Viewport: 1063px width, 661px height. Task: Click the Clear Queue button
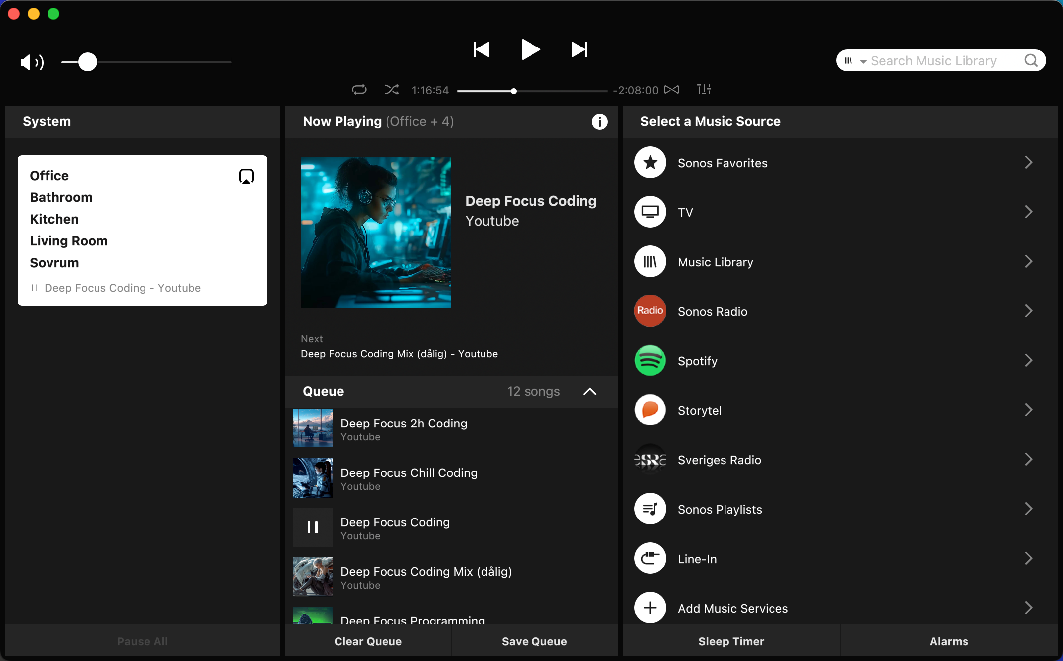(368, 641)
